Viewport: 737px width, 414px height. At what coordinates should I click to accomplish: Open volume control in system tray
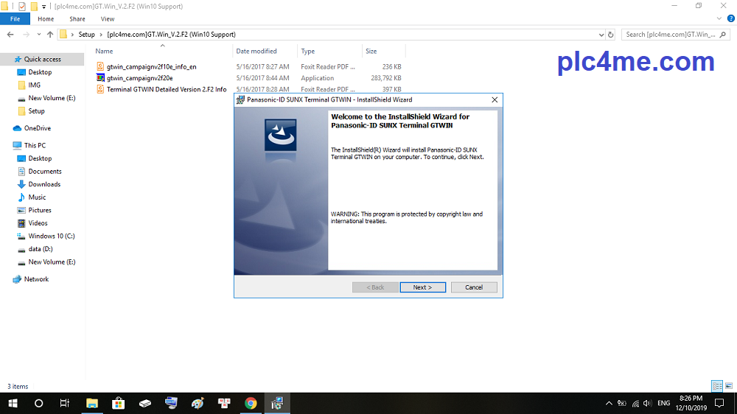click(x=648, y=403)
